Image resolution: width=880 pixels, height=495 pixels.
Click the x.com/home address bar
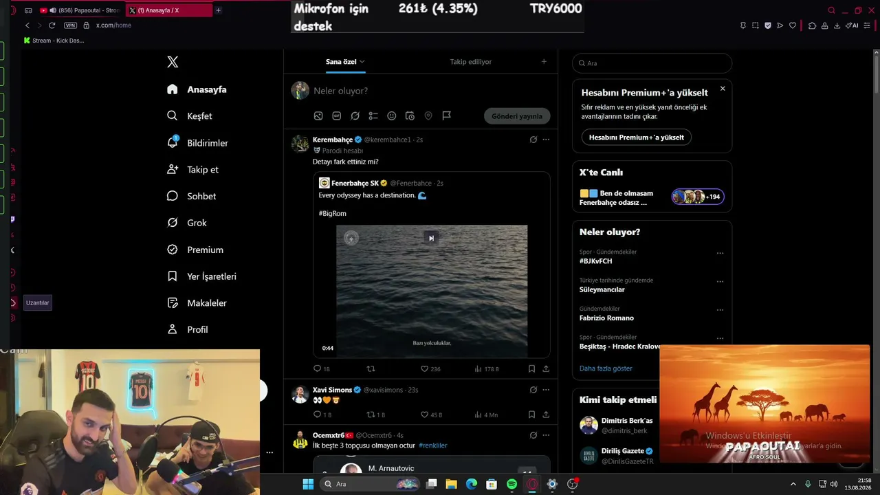[113, 25]
